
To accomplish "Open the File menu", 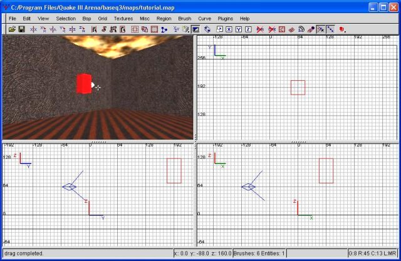I will (x=13, y=19).
